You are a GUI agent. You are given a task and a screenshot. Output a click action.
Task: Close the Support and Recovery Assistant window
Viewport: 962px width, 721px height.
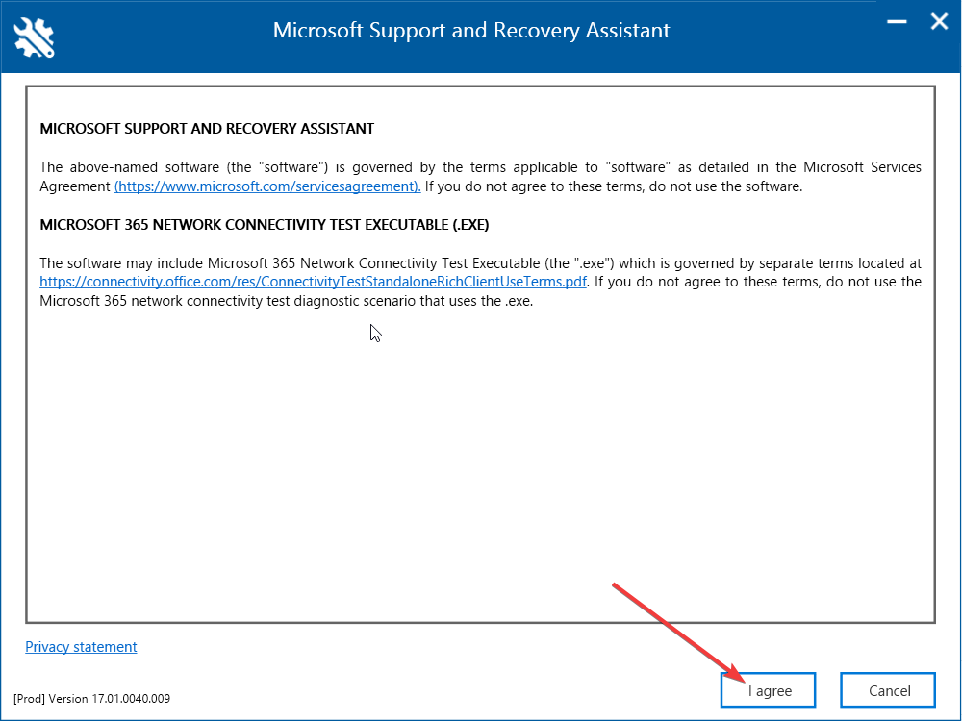(939, 21)
